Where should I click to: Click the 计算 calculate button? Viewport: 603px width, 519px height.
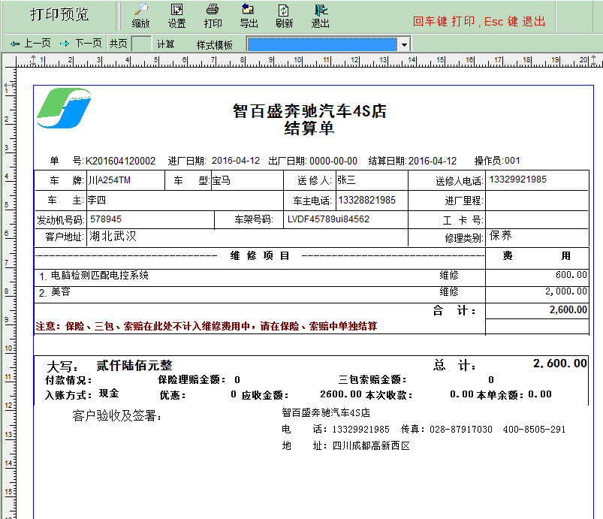[x=166, y=44]
